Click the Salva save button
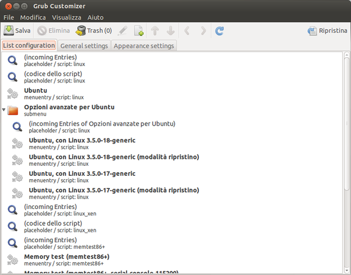Image resolution: width=351 pixels, height=275 pixels. tap(17, 30)
